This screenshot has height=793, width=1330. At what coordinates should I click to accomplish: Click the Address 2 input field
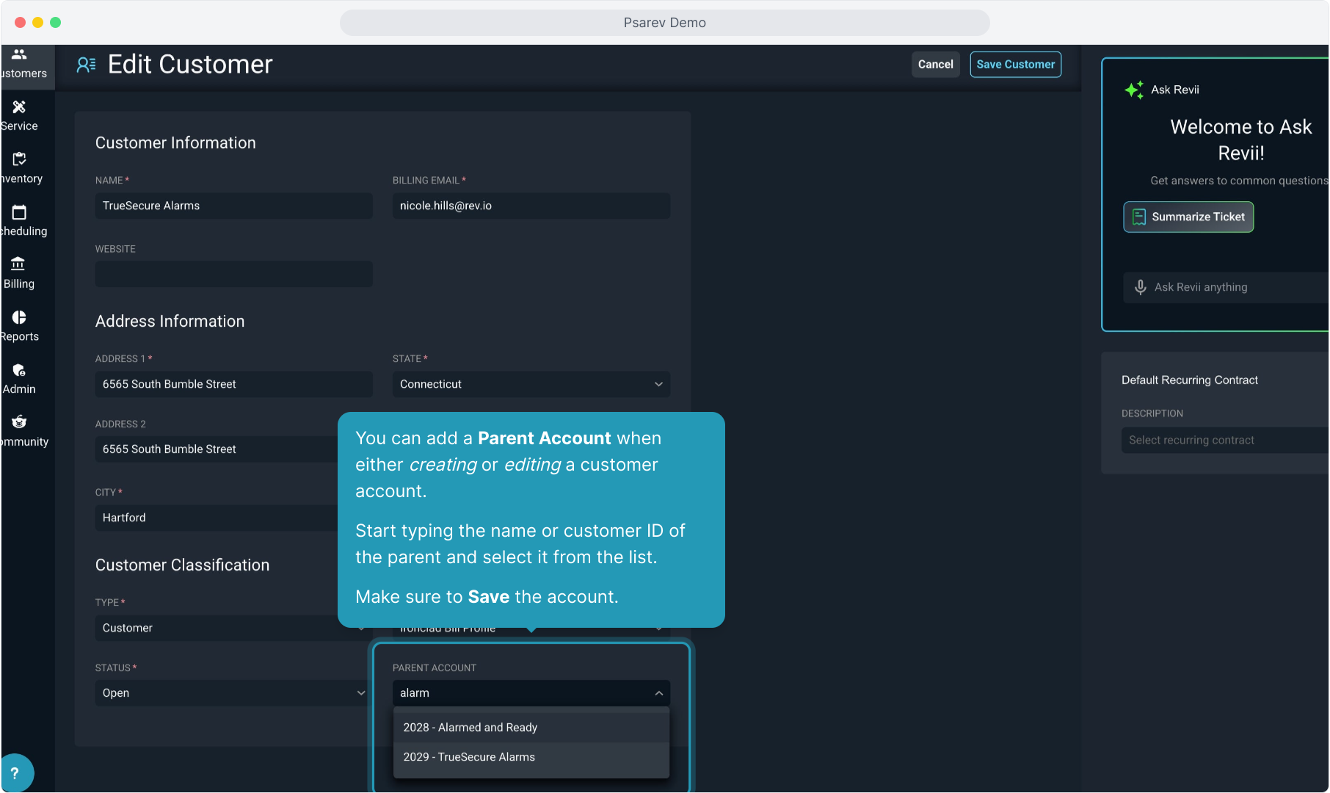coord(217,449)
